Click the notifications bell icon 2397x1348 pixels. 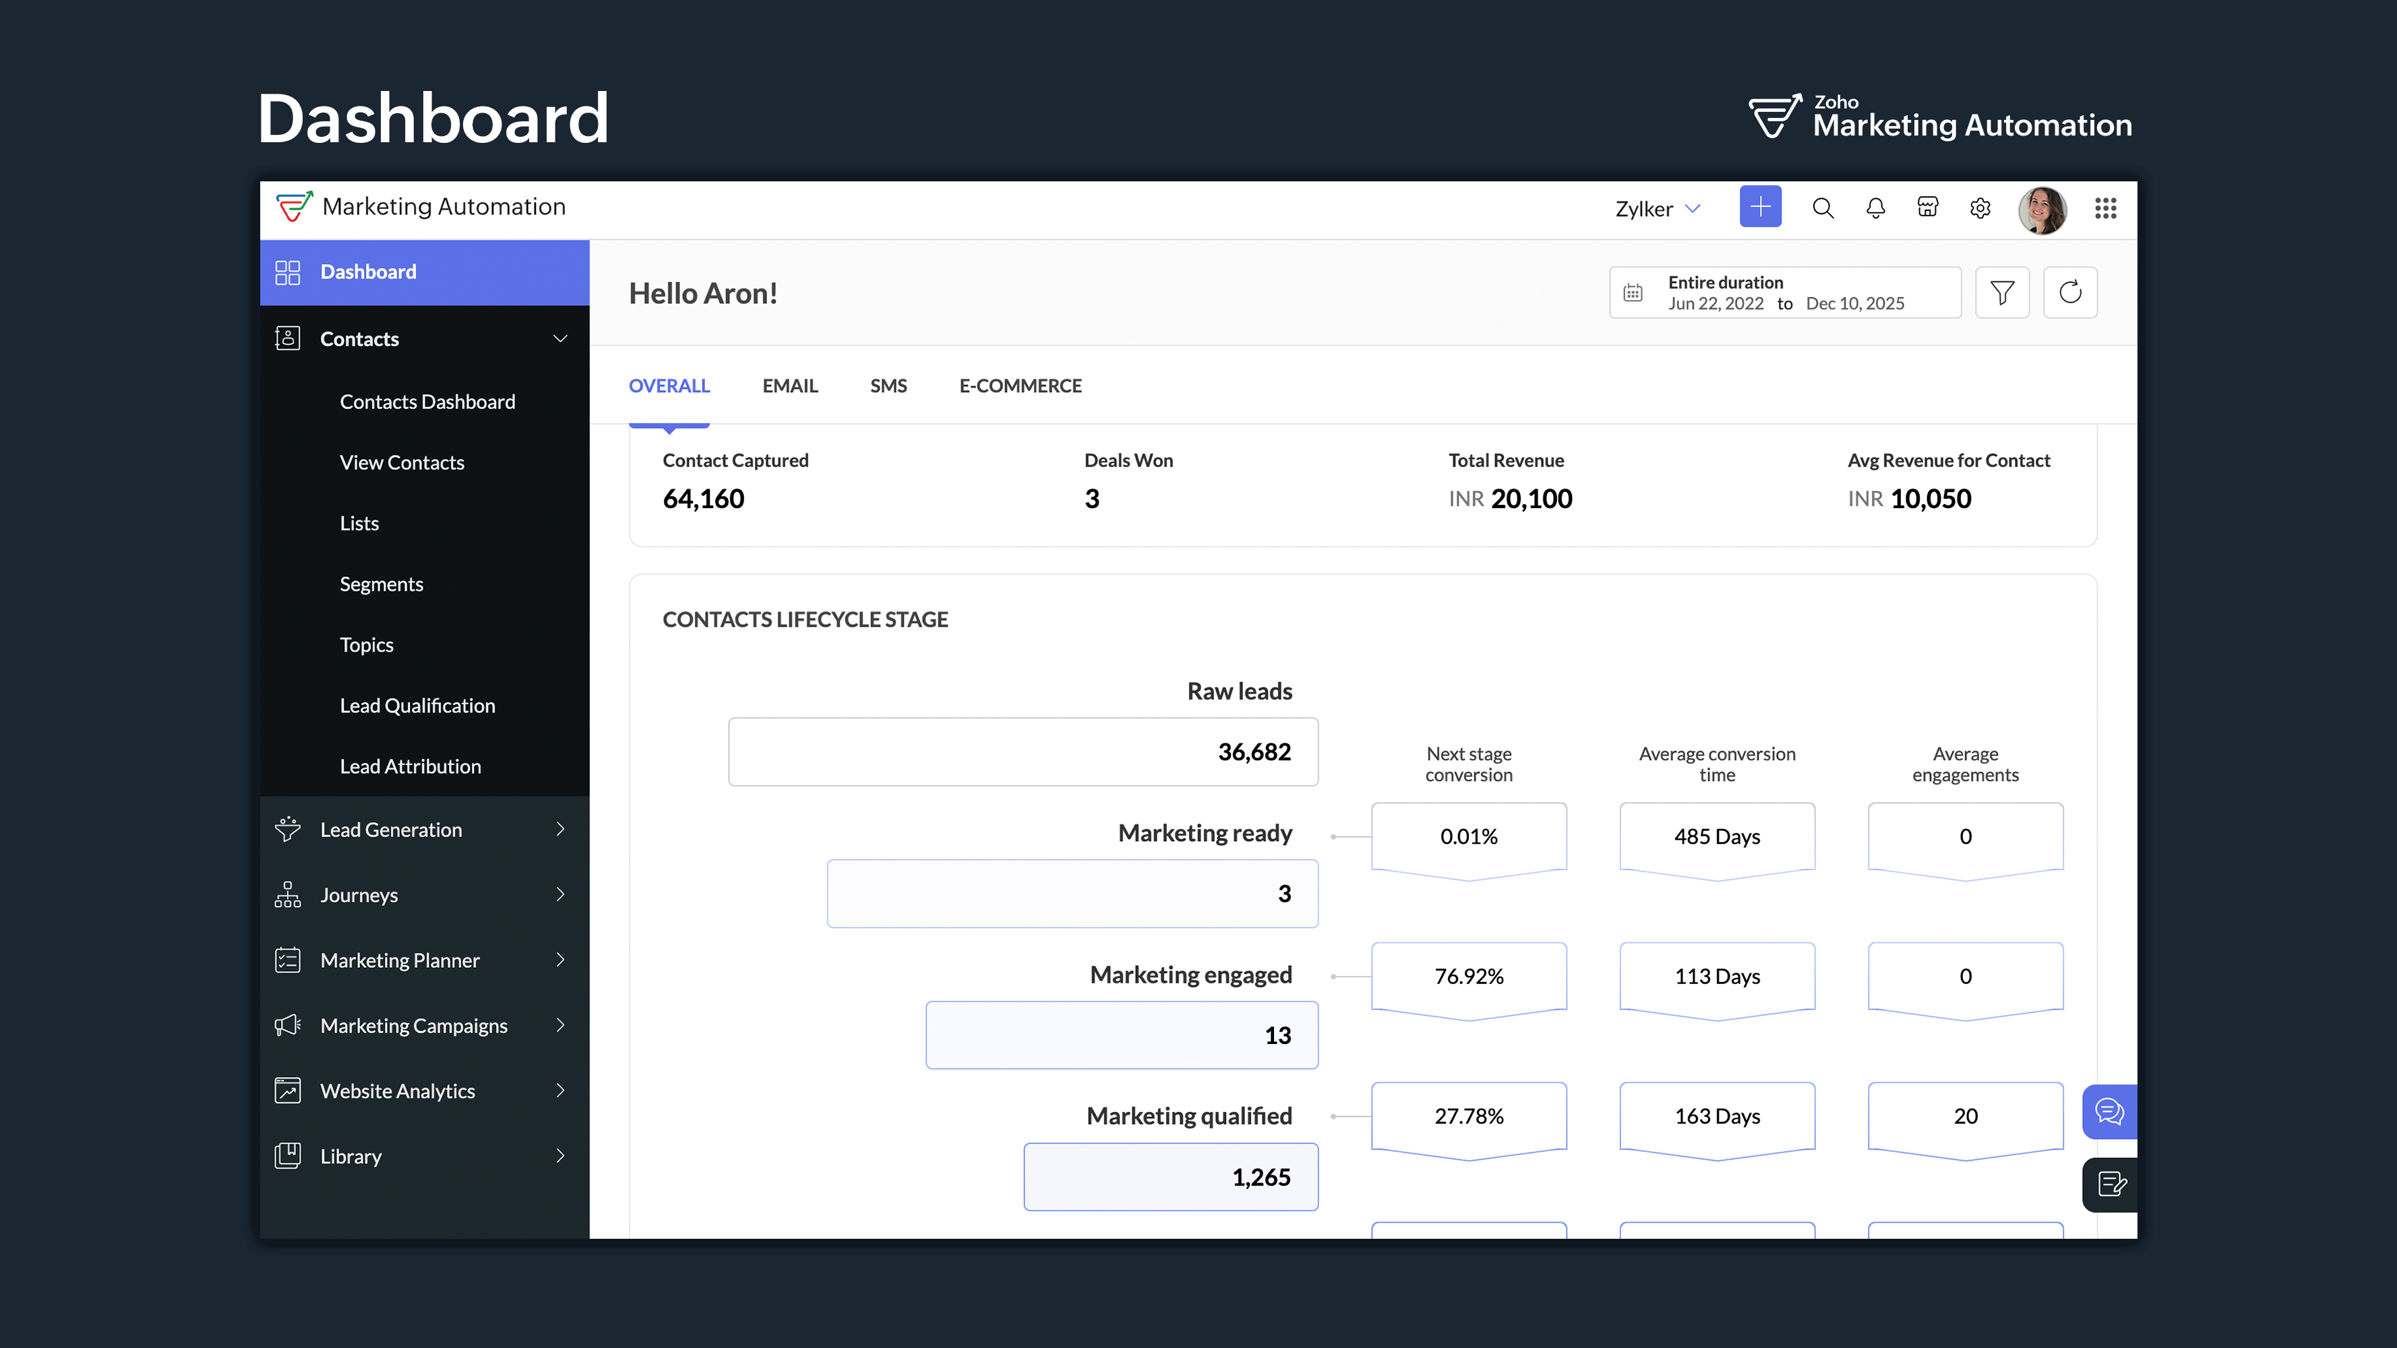point(1875,208)
